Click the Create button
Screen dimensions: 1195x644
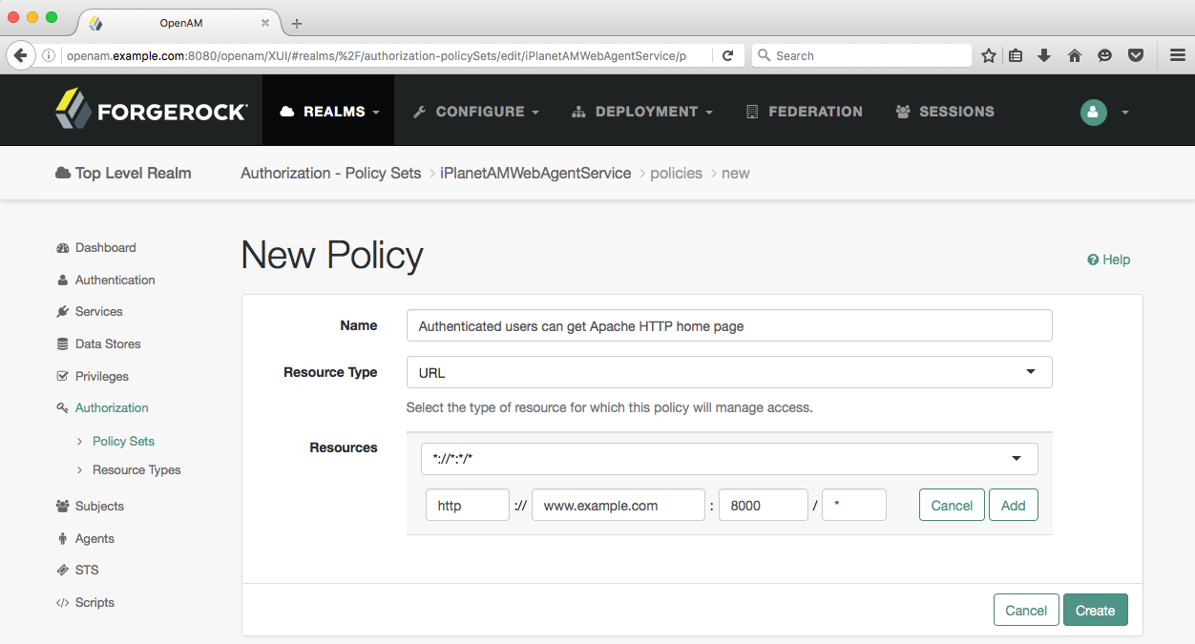[x=1096, y=611]
